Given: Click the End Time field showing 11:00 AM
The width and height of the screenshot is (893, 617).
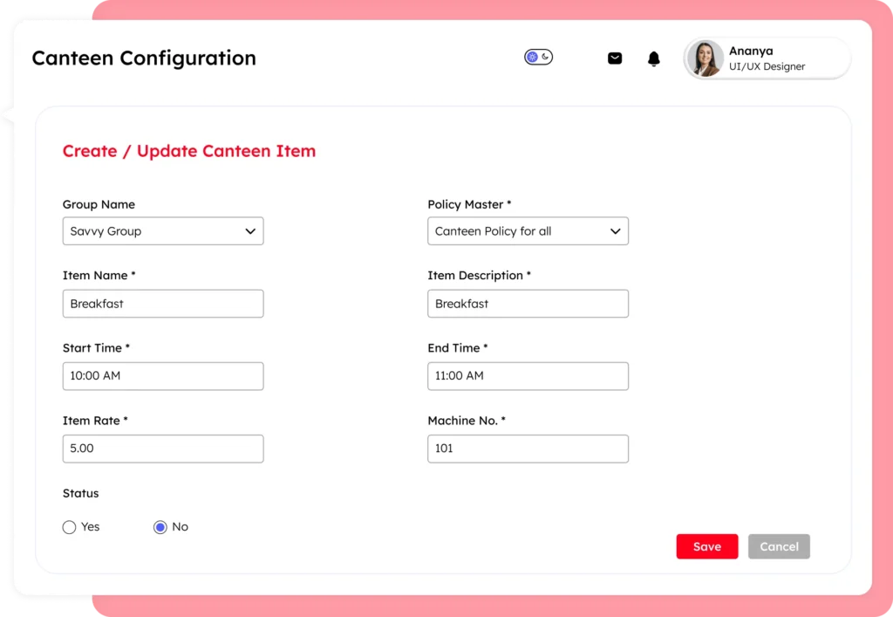Looking at the screenshot, I should 528,376.
